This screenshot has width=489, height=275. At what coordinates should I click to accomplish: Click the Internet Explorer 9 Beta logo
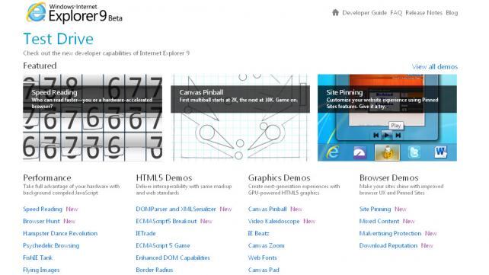(74, 13)
